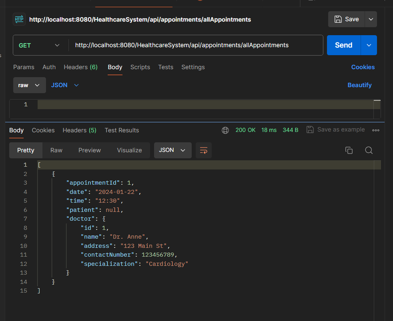The height and width of the screenshot is (321, 393).
Task: Click inside the request URL field
Action: 196,45
